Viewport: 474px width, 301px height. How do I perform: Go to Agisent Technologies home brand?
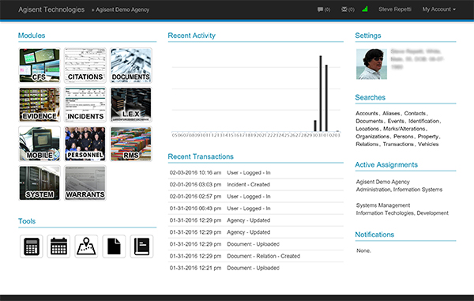(51, 9)
